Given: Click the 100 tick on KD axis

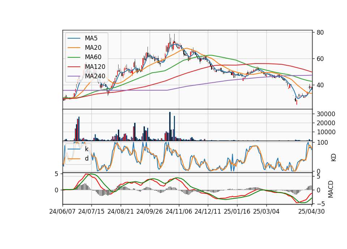Looking at the screenshot, I should coord(322,143).
